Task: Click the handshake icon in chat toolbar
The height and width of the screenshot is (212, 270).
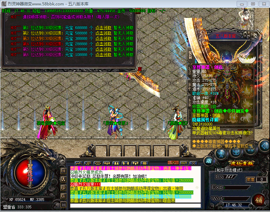Action: [x=98, y=163]
